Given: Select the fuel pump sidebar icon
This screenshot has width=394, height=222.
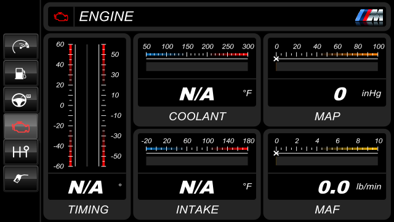Looking at the screenshot, I should (21, 73).
